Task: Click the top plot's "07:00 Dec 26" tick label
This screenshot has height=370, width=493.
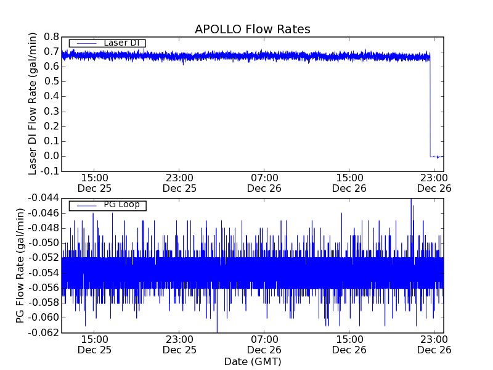Action: tap(264, 183)
